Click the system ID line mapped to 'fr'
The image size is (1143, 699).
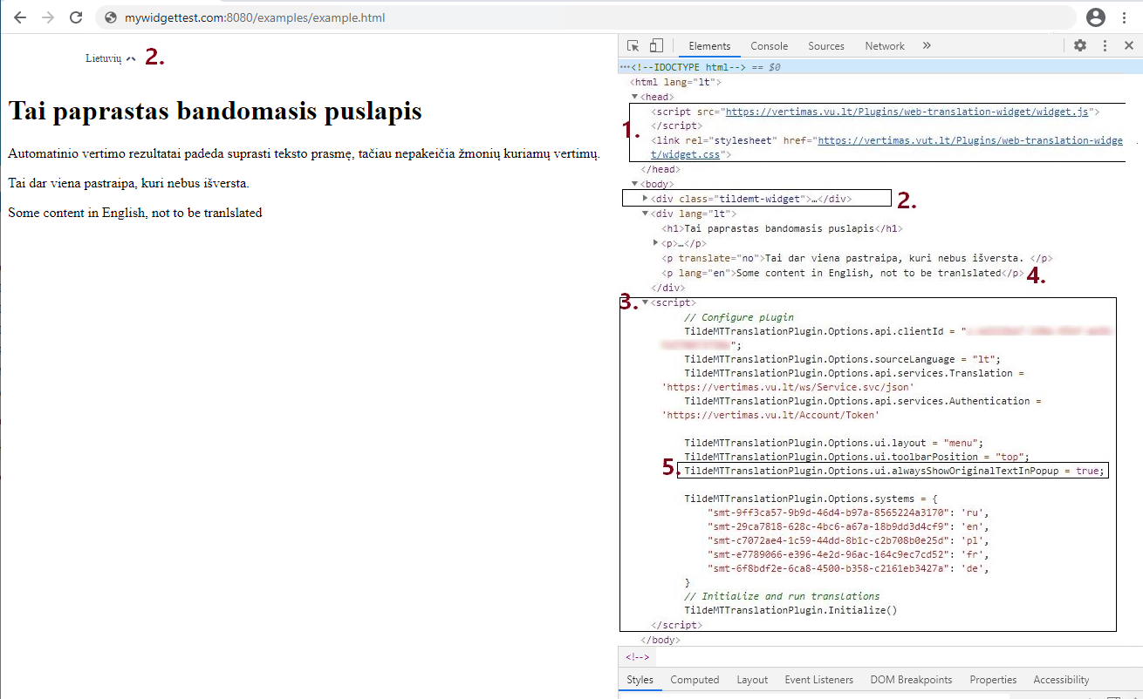849,554
